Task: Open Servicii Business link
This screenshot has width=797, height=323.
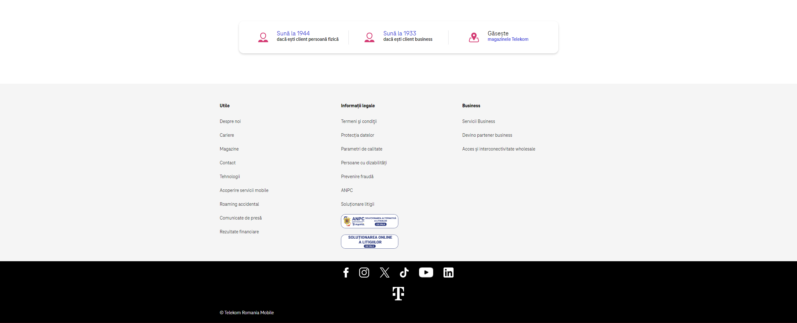Action: tap(478, 121)
